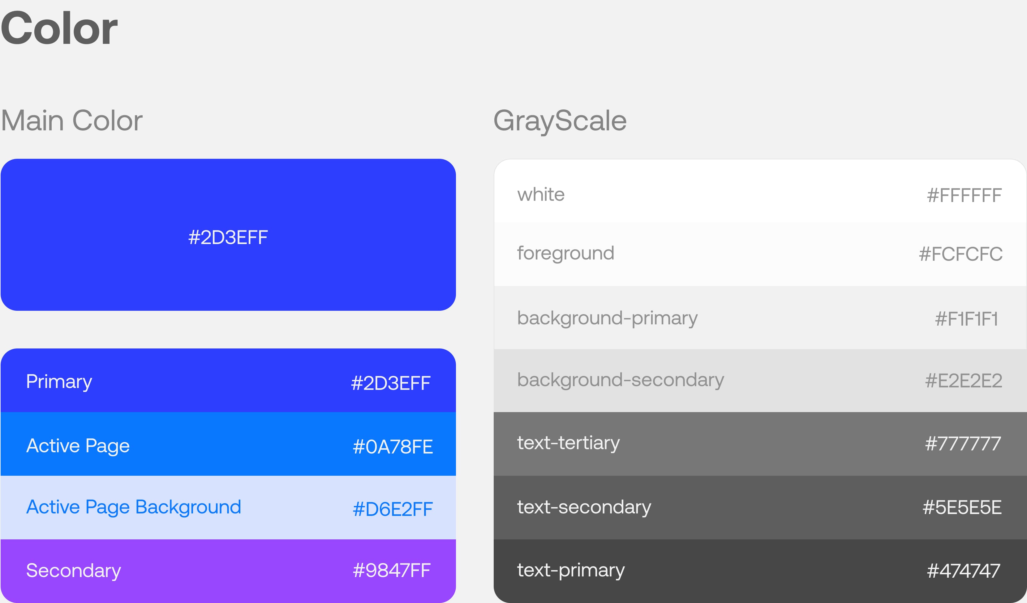Click the #474747 hex code label
The width and height of the screenshot is (1027, 603).
click(963, 571)
